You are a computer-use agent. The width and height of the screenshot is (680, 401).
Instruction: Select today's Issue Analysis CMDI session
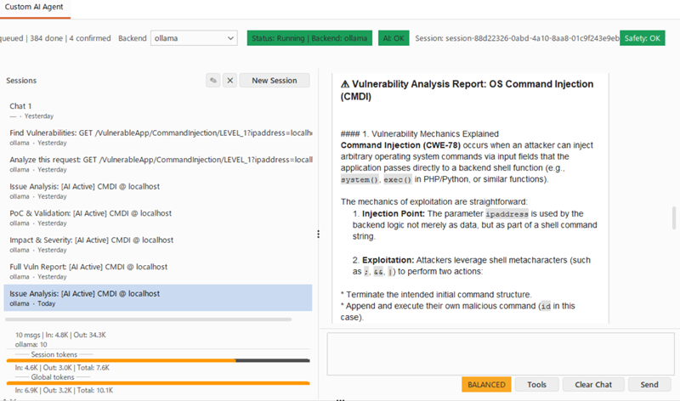click(158, 298)
